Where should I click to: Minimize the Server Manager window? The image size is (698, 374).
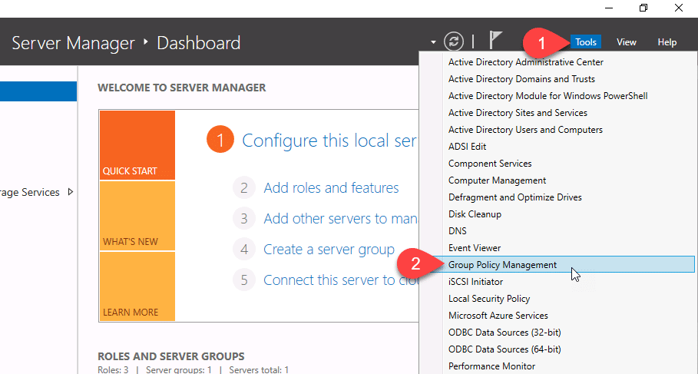(608, 8)
